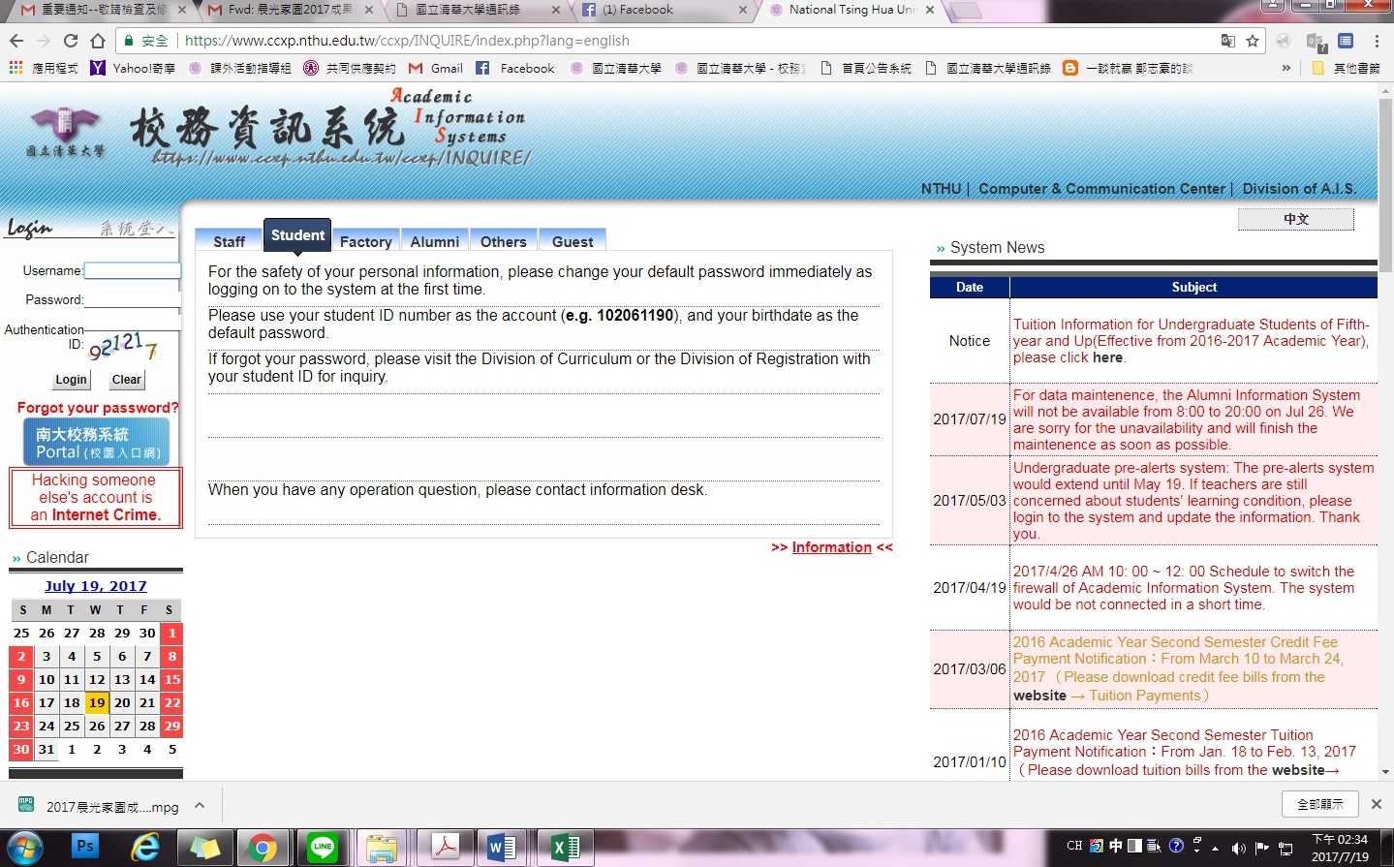Image resolution: width=1394 pixels, height=867 pixels.
Task: Click the page vertical scrollbar down arrow
Action: [x=1385, y=772]
